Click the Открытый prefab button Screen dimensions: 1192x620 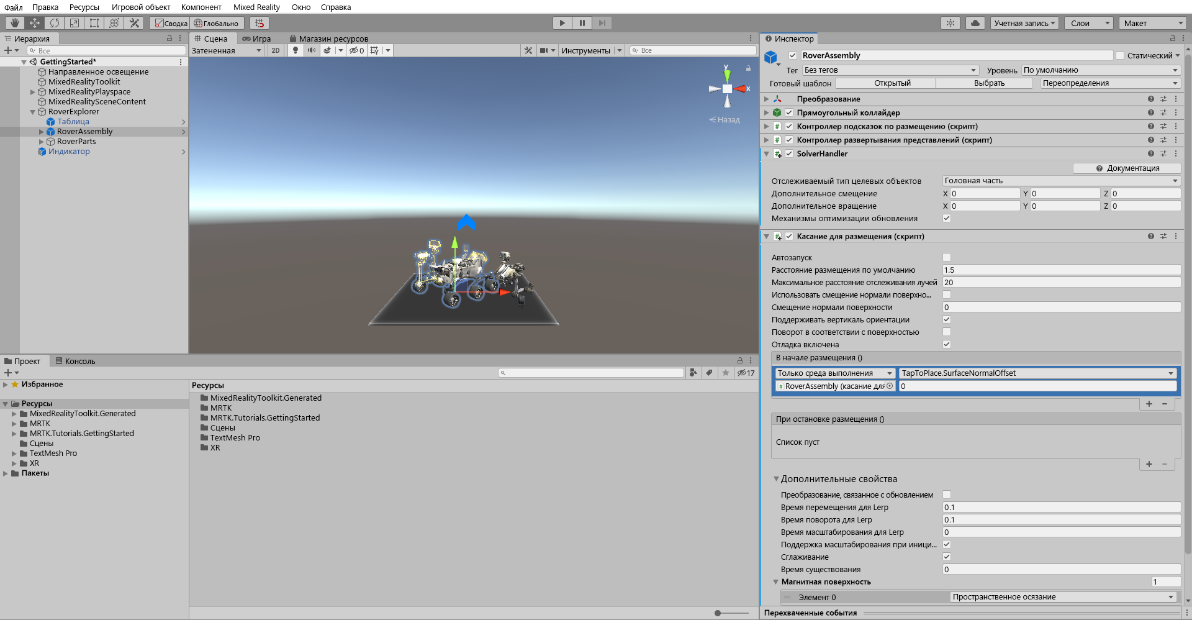pos(892,83)
